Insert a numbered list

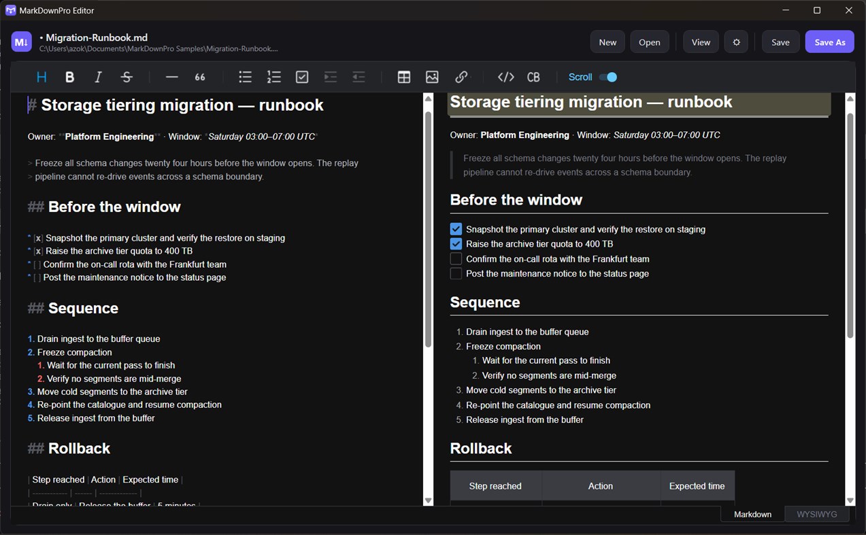273,77
